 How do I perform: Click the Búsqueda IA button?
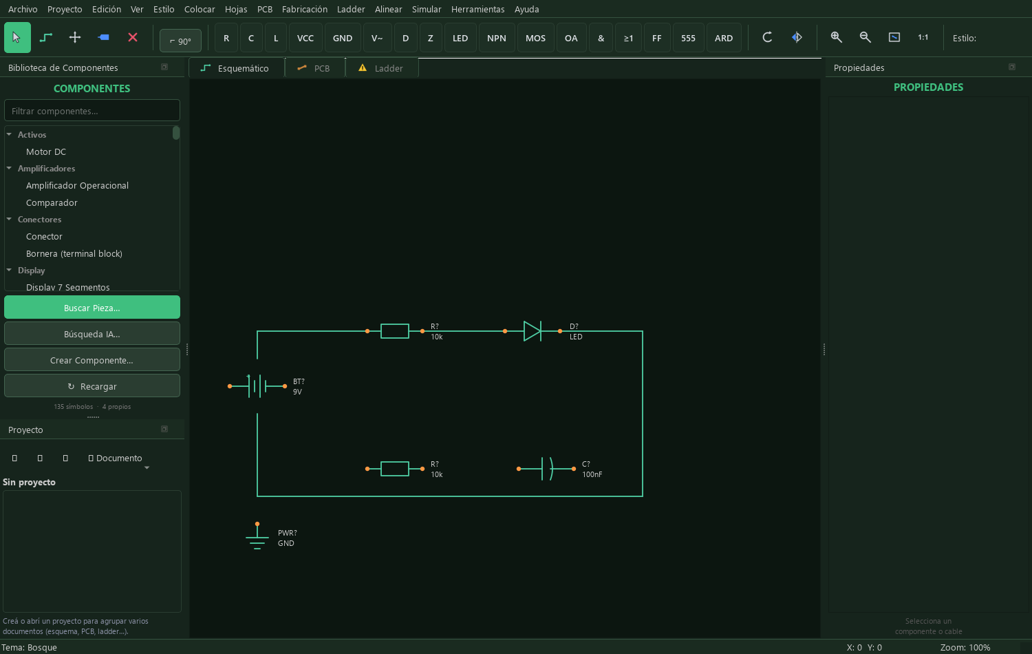[x=92, y=334]
